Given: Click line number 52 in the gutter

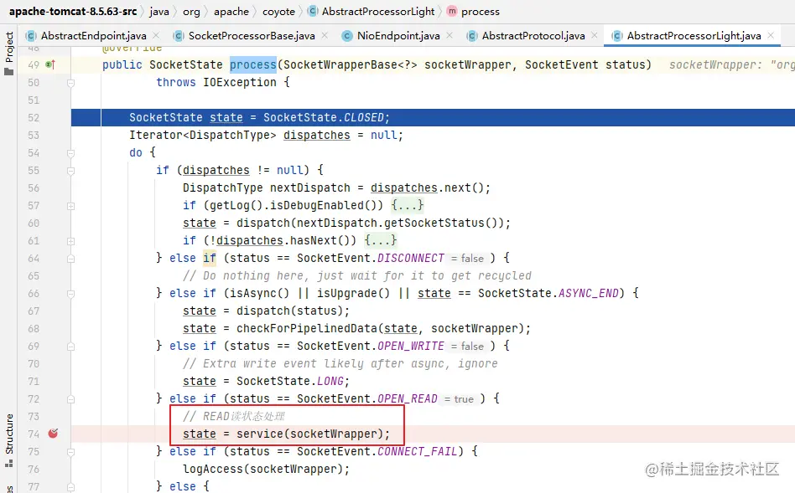Looking at the screenshot, I should pos(34,117).
